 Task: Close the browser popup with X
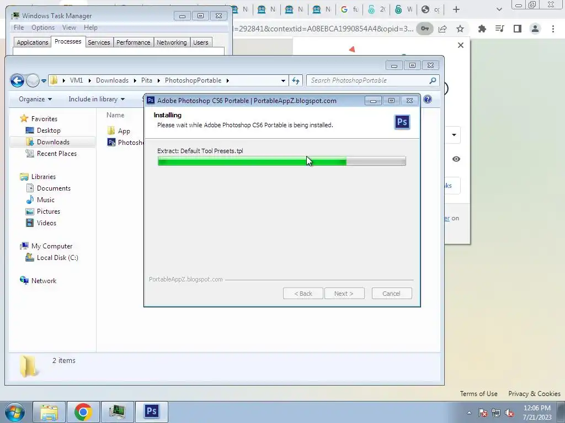tap(461, 45)
